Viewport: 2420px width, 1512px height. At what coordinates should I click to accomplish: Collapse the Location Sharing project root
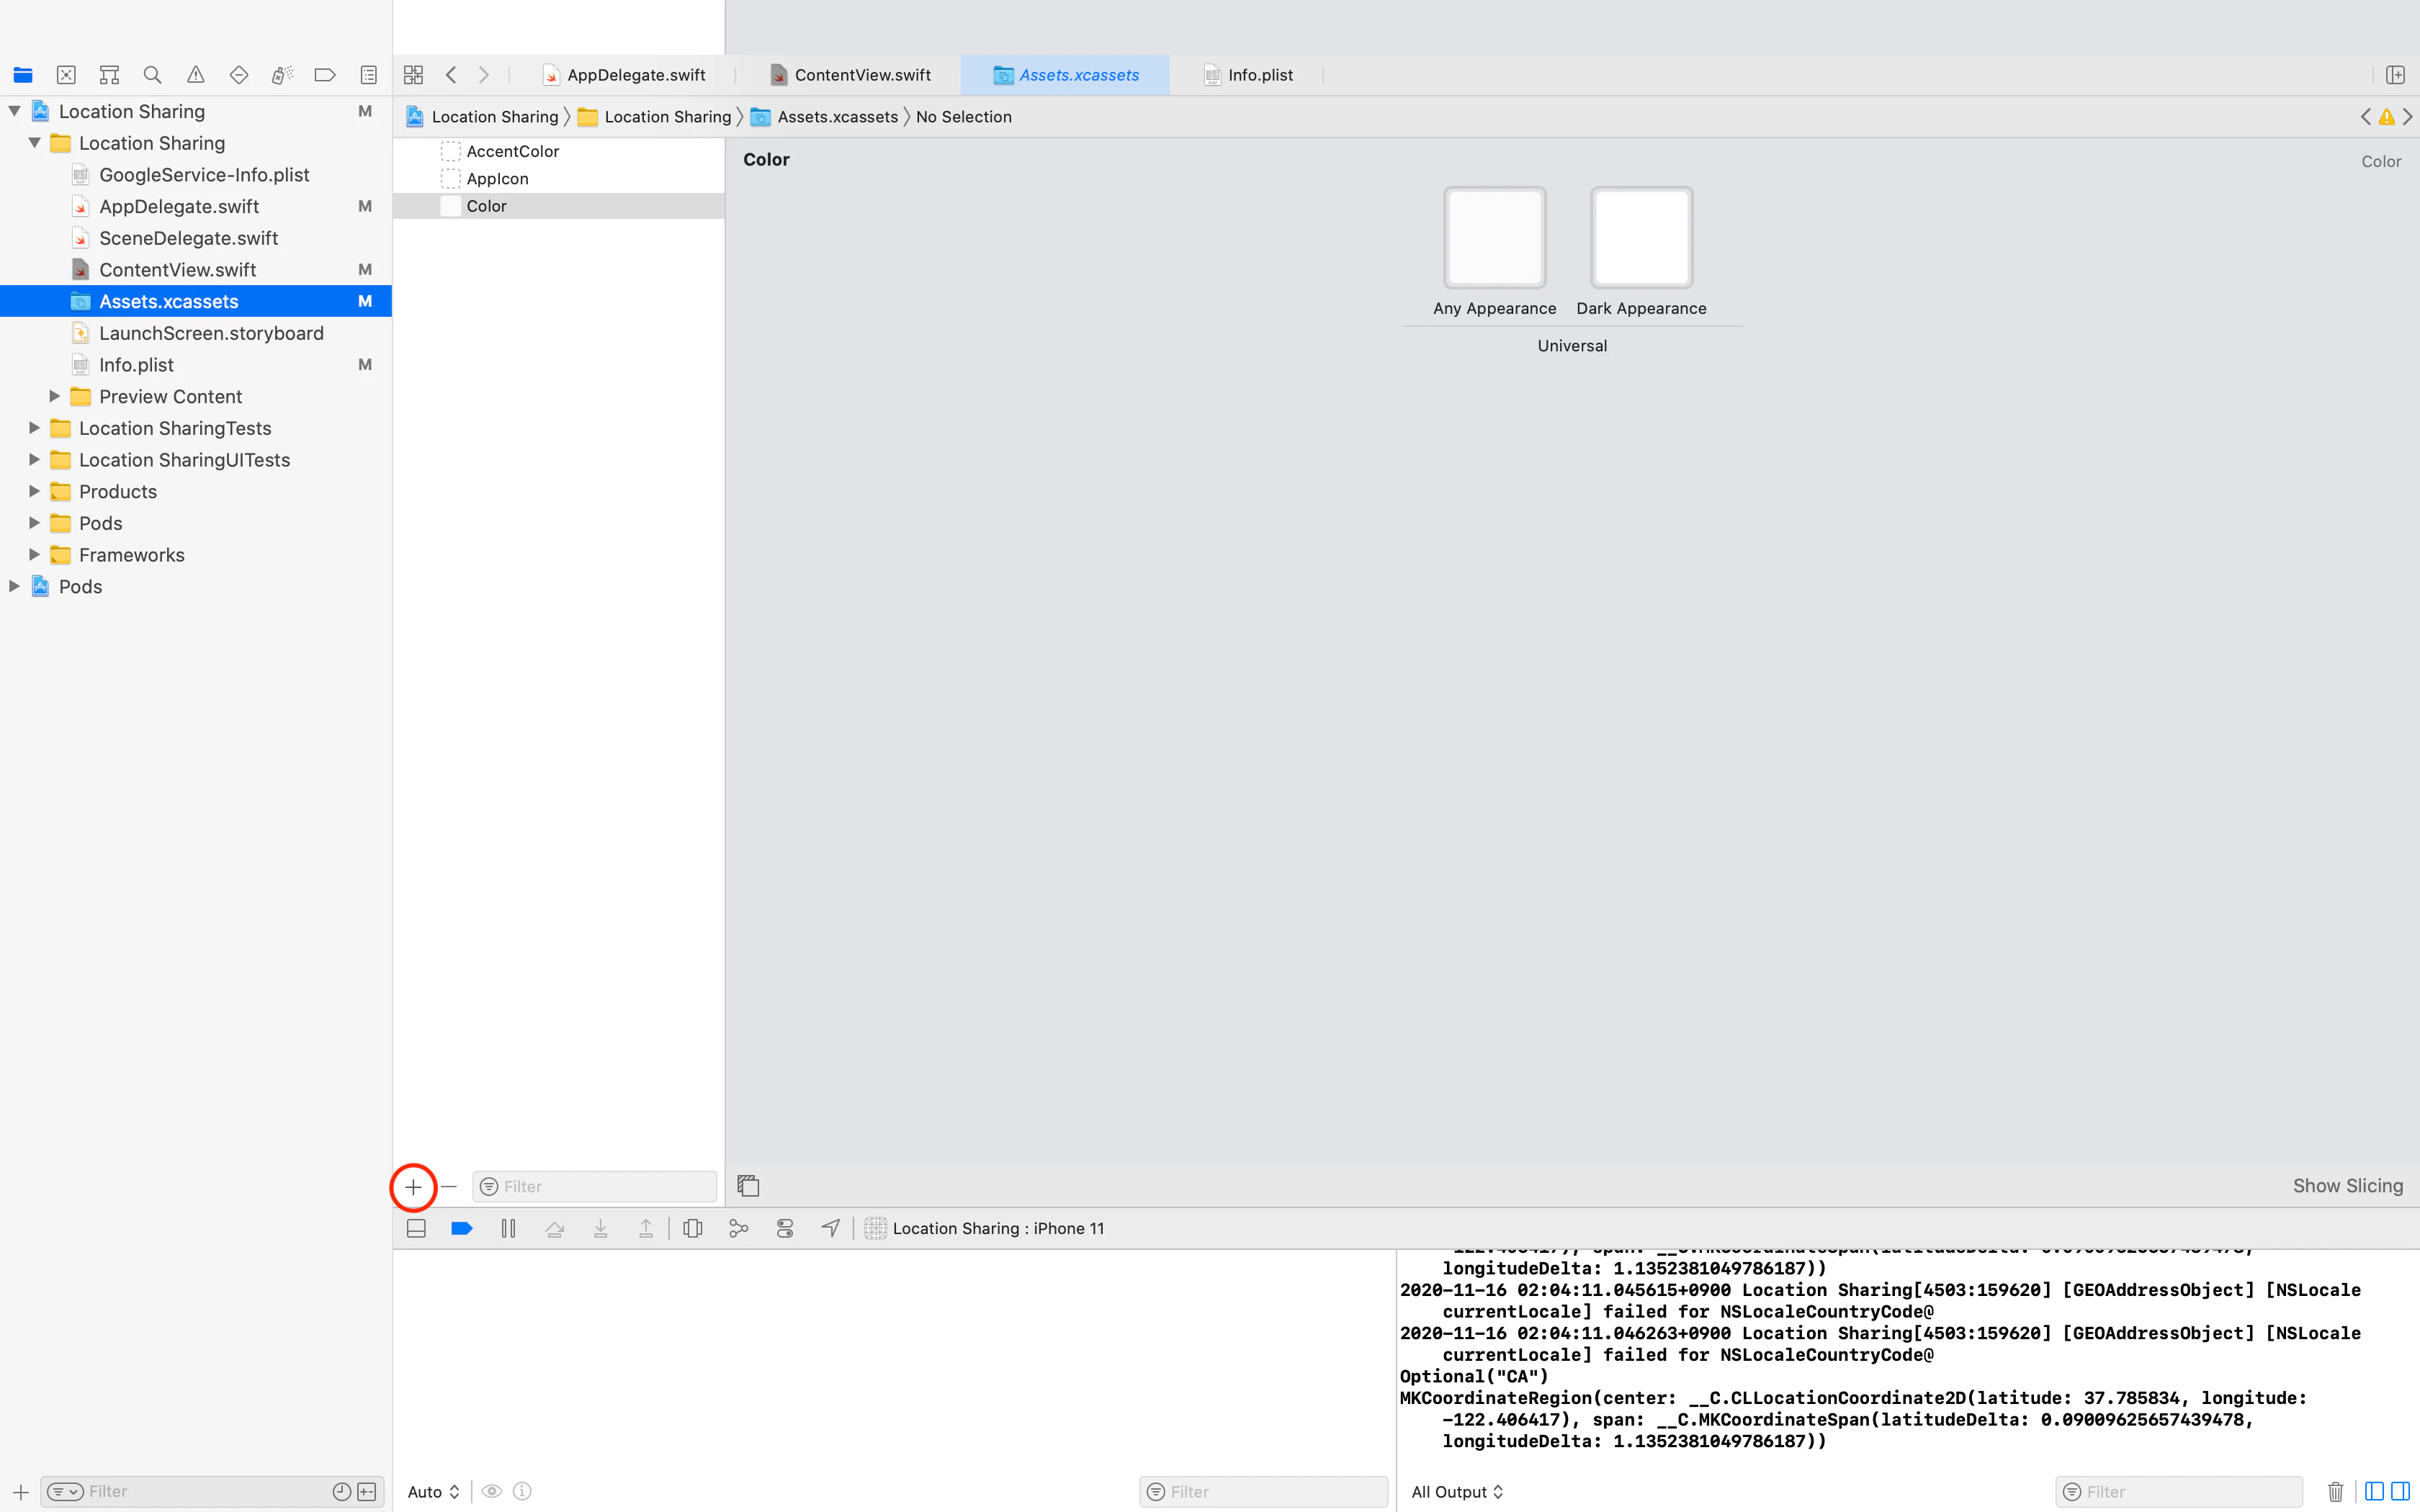[15, 111]
